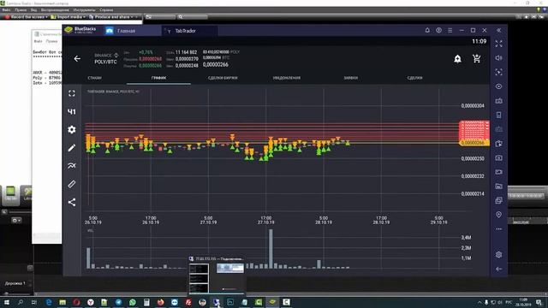Go back with the TabTrader arrow
The width and height of the screenshot is (548, 308).
coord(77,59)
